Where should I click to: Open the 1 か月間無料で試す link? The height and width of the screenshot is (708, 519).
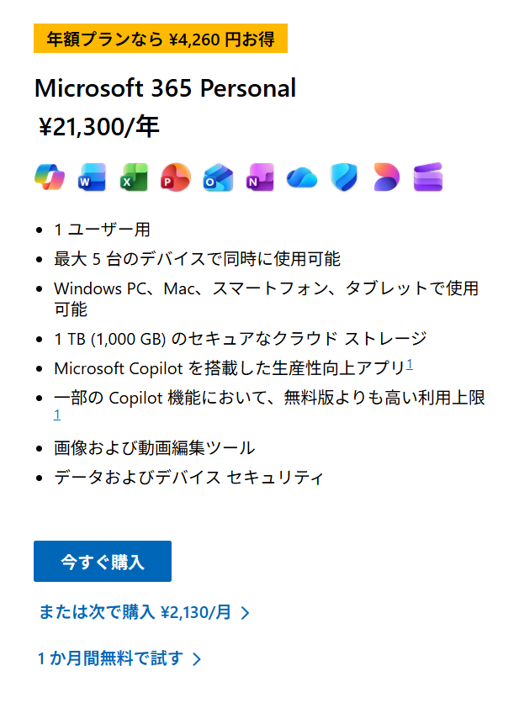click(x=110, y=658)
